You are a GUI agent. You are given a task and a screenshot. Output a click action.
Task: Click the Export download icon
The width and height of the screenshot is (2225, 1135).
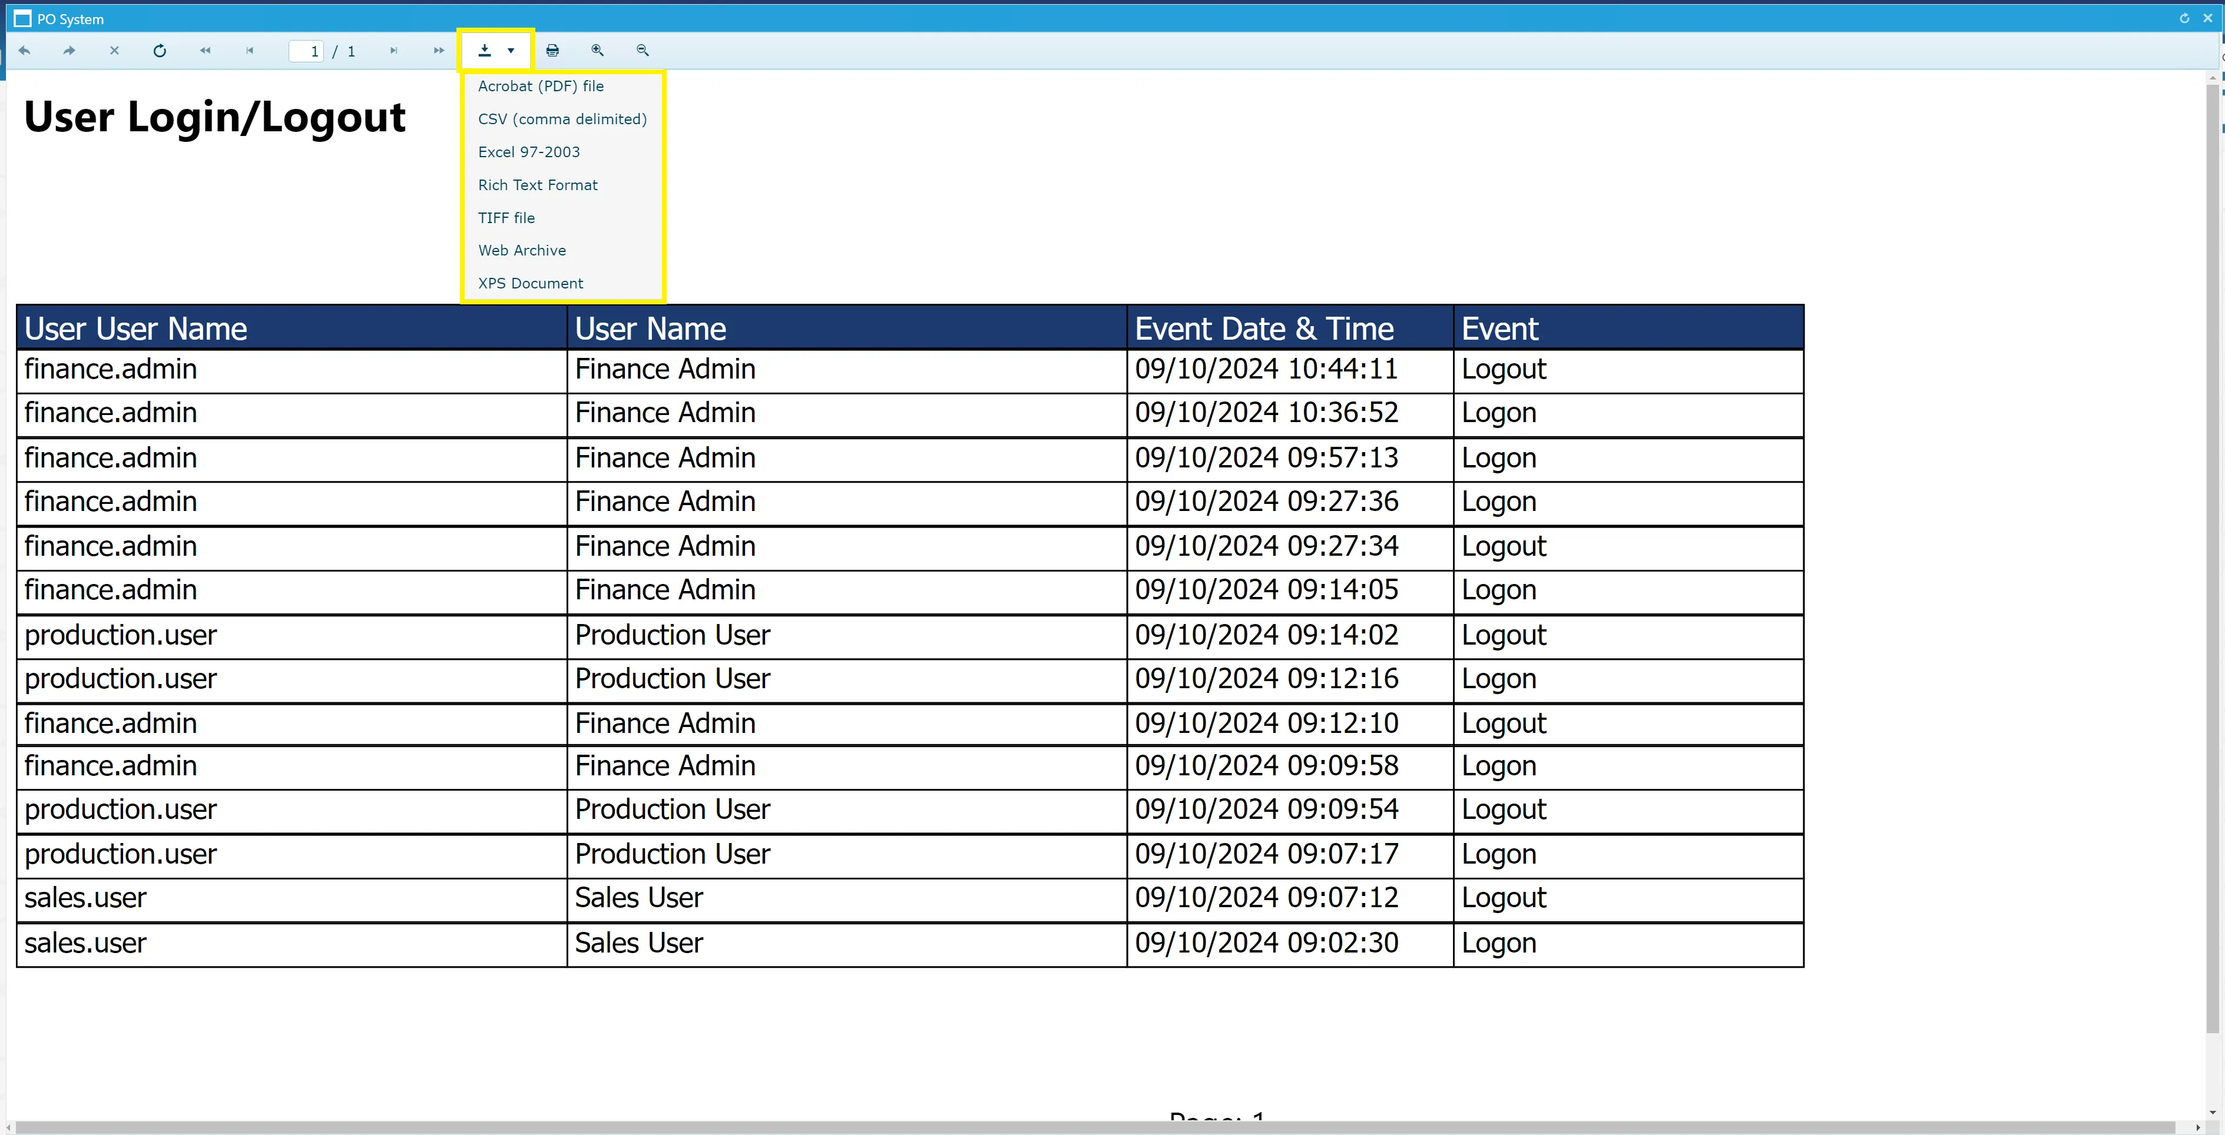(485, 51)
